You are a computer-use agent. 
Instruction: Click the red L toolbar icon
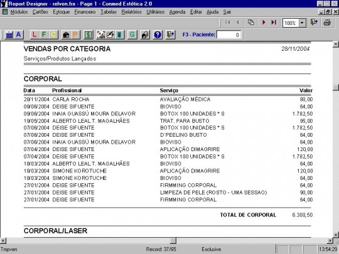click(34, 34)
